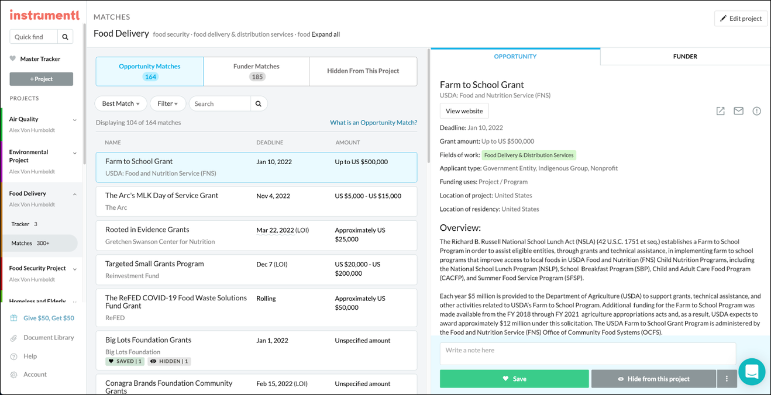Select the OPPORTUNITY detail tab

515,57
